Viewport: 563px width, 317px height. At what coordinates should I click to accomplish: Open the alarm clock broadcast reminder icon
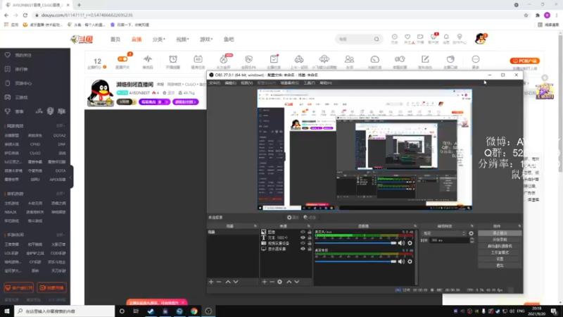(x=173, y=59)
